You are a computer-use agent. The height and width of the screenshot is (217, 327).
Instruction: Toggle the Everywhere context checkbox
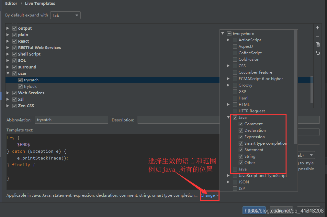pyautogui.click(x=229, y=34)
